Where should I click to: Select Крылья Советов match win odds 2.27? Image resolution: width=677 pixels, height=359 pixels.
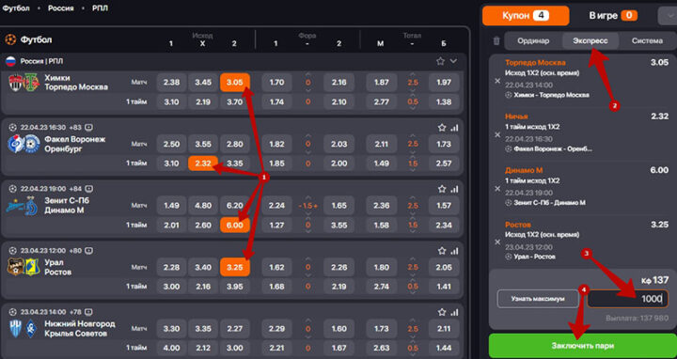point(234,329)
